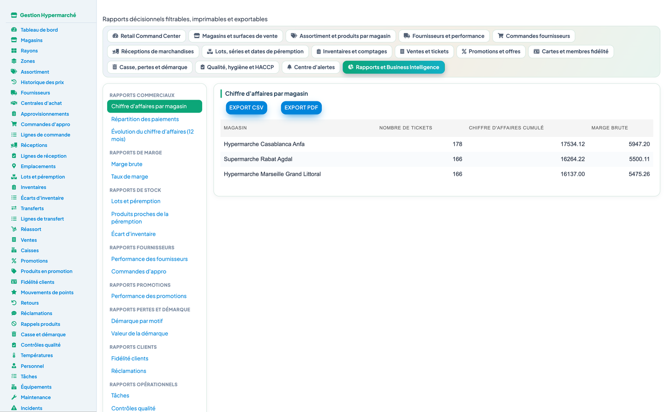Click the Retours undo icon

(14, 303)
